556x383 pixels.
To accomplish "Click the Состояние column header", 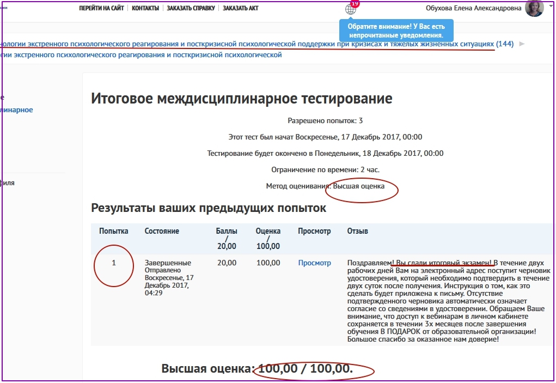I will click(162, 231).
